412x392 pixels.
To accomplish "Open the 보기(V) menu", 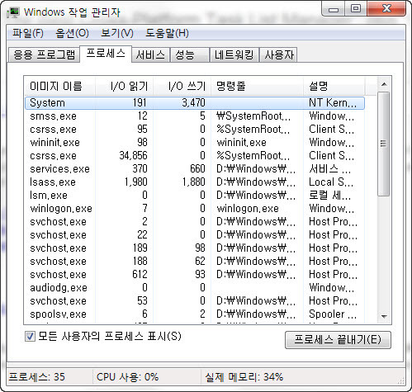I will pos(117,33).
